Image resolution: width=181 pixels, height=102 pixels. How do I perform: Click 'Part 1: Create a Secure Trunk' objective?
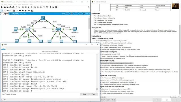(102, 16)
